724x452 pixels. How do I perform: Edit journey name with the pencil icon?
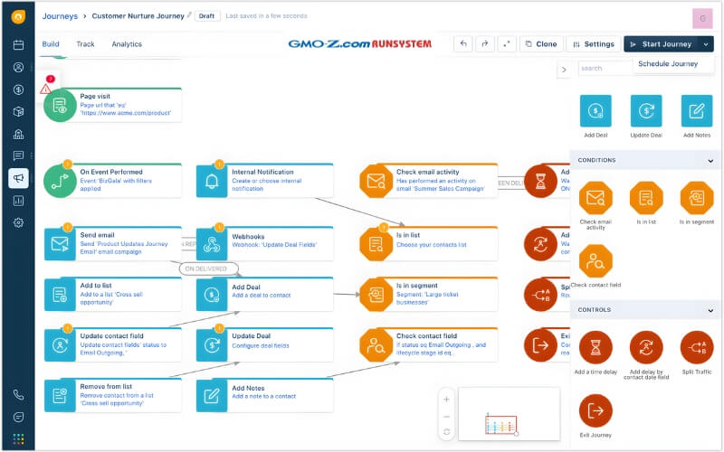click(189, 15)
